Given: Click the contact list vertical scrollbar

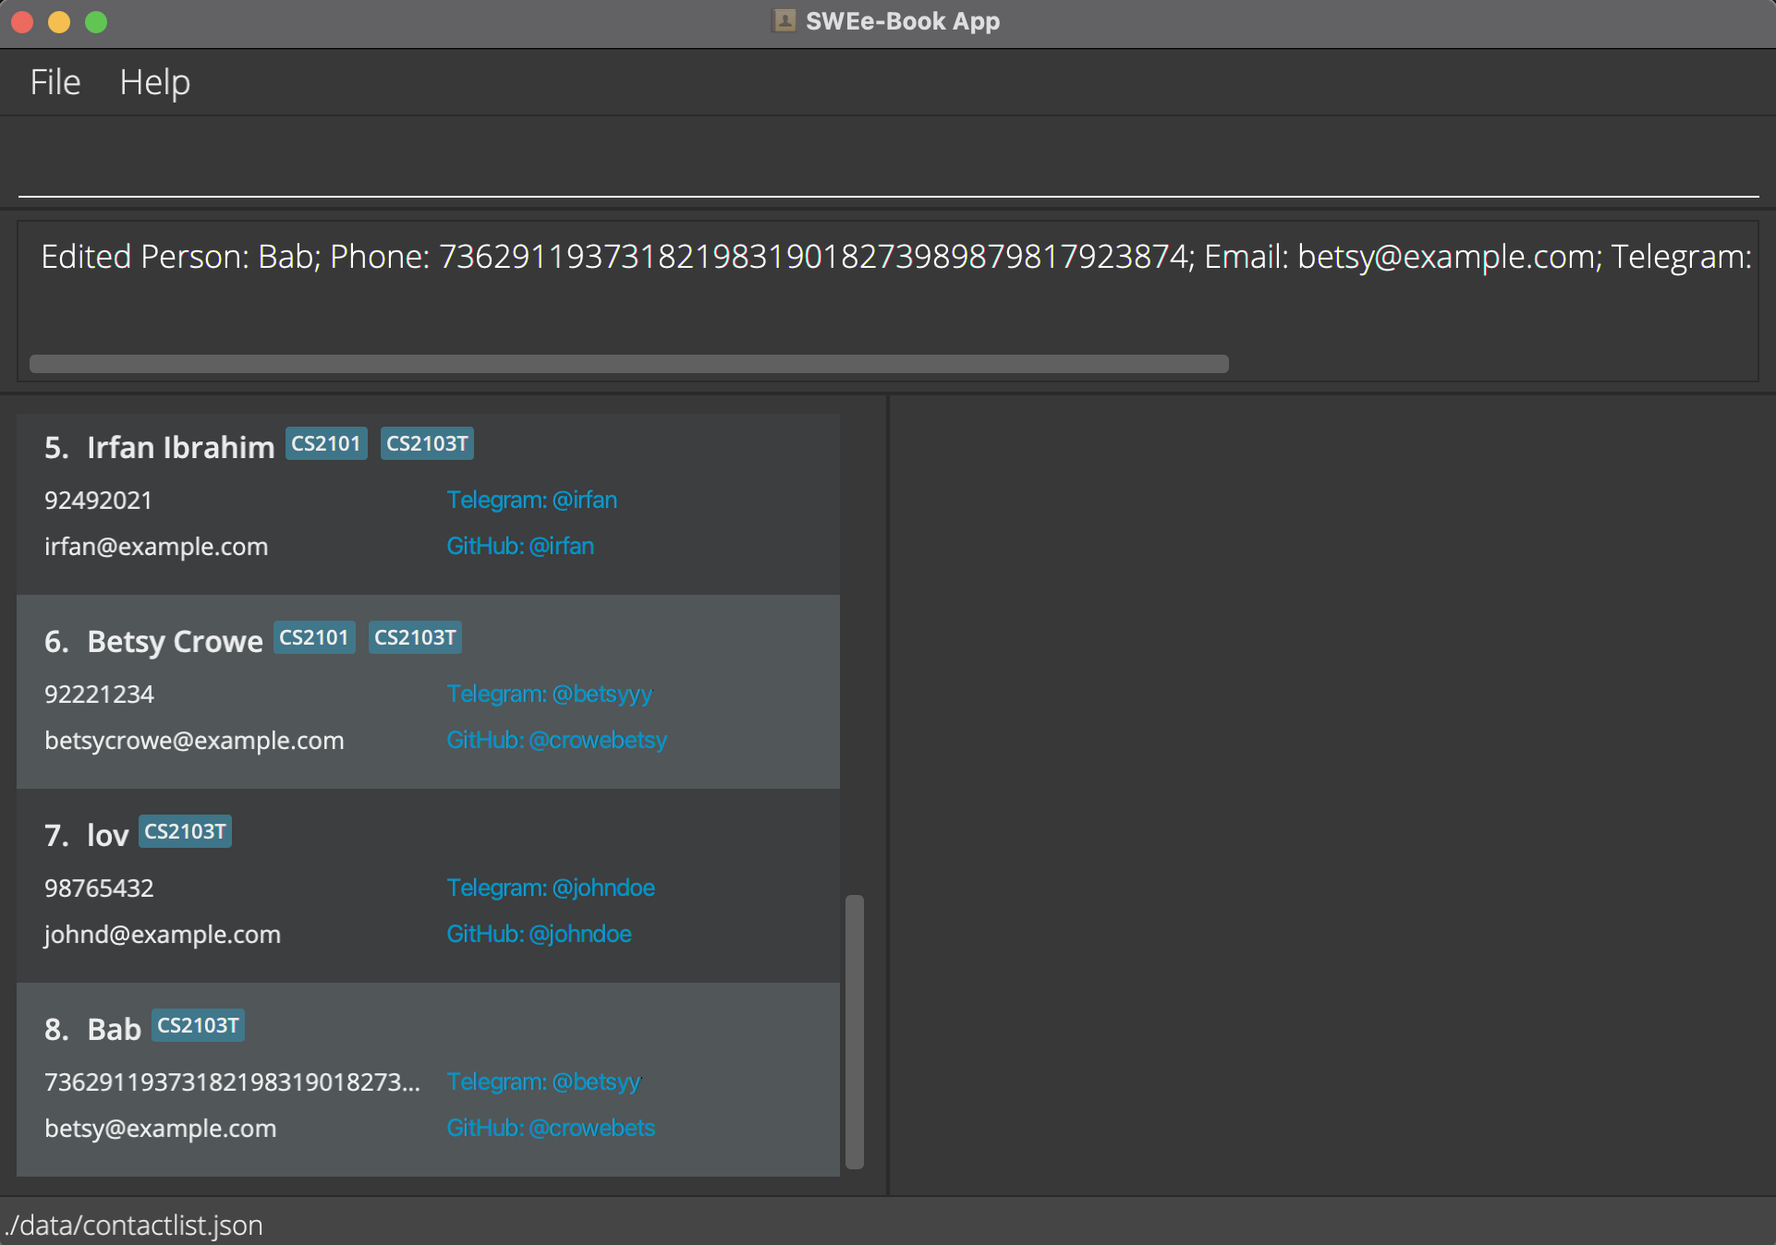Looking at the screenshot, I should 855,1030.
